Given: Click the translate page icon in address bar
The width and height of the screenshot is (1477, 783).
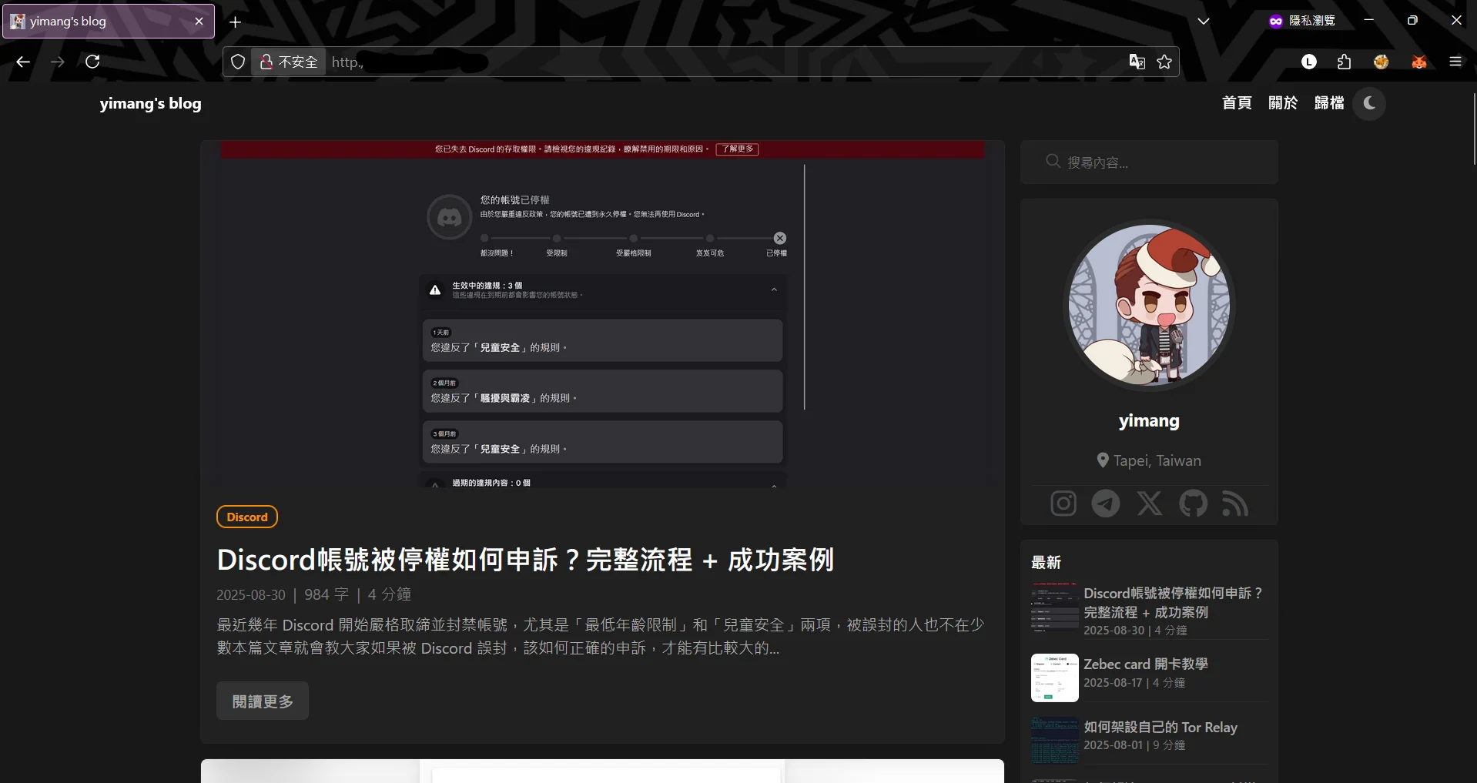Looking at the screenshot, I should coord(1137,62).
